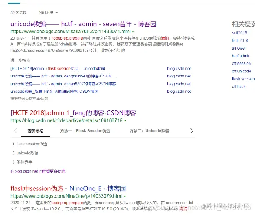Click blog.csdn.net beside HCTF 2018 admin row
This screenshot has height=215, width=255.
[x=179, y=69]
